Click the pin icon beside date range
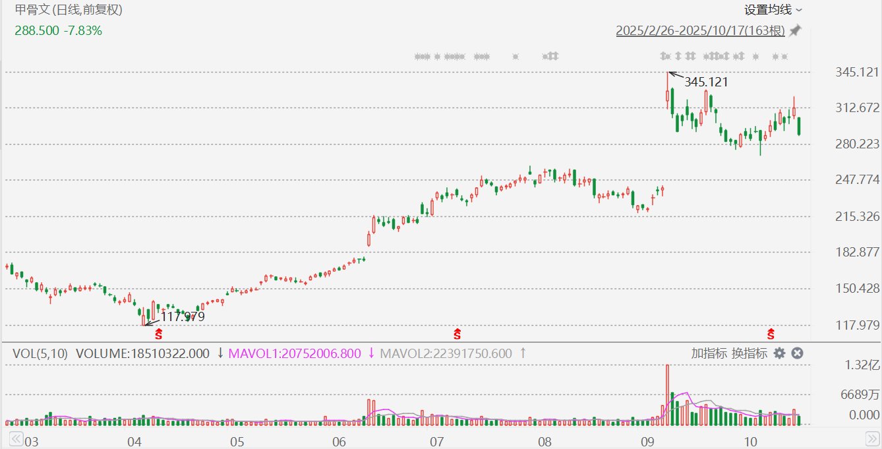Image resolution: width=882 pixels, height=449 pixels. point(796,30)
